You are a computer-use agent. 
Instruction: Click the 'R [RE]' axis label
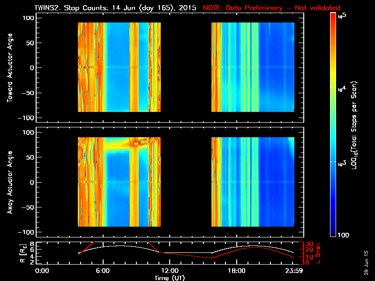click(x=23, y=253)
